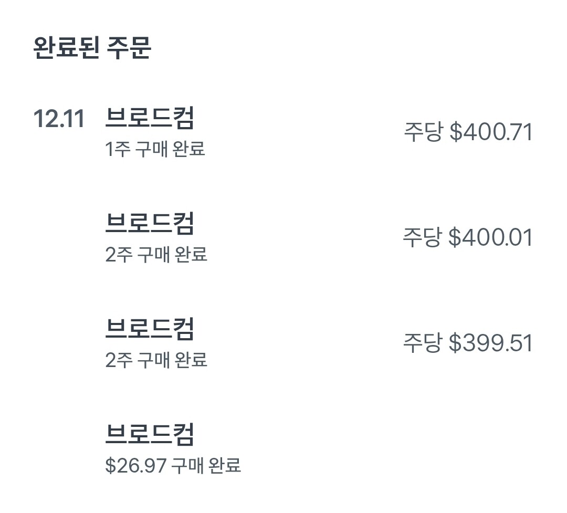Select the $399.51 per-share price
This screenshot has width=567, height=513.
click(x=490, y=343)
